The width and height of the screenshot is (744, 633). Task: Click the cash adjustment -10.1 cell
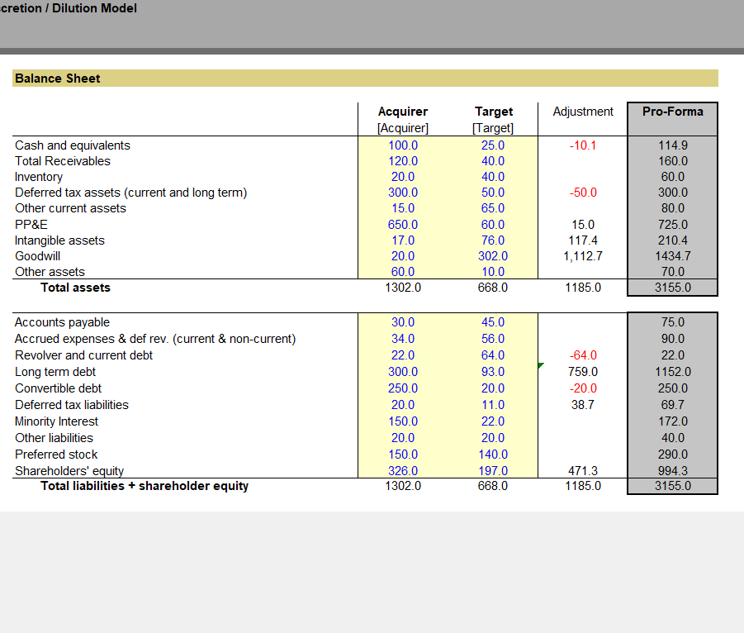583,145
